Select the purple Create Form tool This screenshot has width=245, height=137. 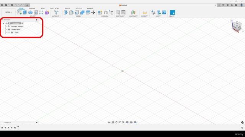pyautogui.click(x=47, y=13)
